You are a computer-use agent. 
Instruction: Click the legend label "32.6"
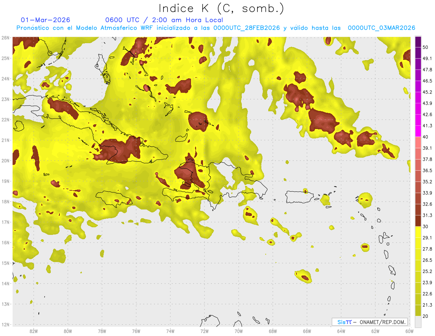pos(427,204)
